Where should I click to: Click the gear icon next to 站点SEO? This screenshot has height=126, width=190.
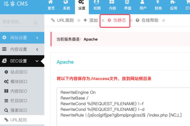(x=6, y=72)
